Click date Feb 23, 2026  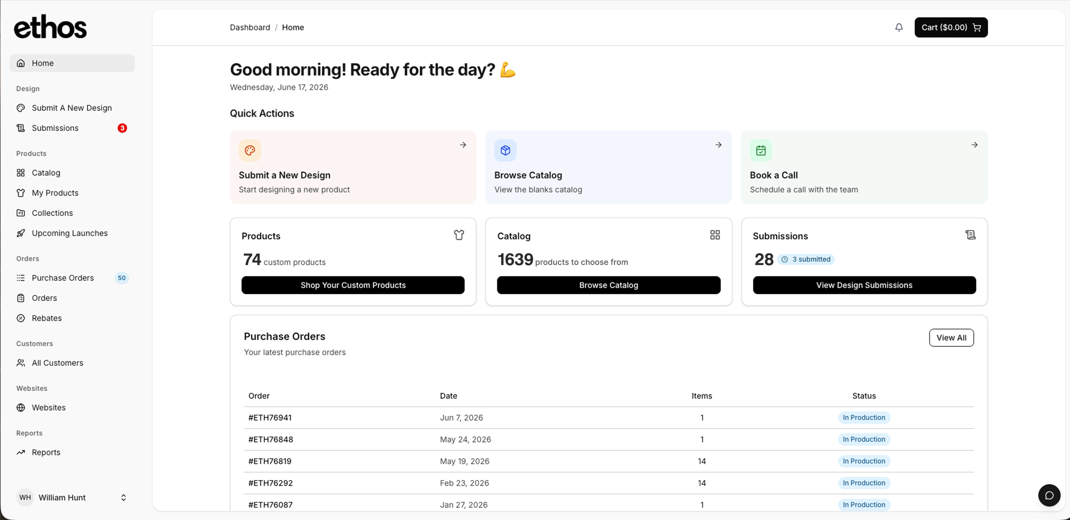[465, 483]
